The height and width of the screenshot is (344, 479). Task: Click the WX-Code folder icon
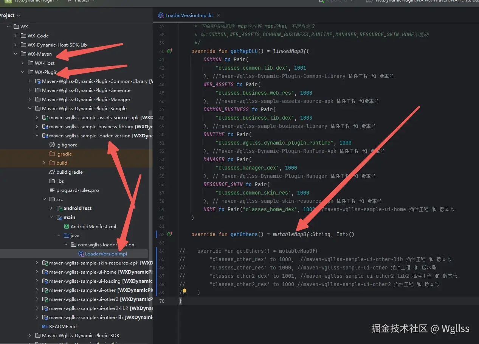(x=23, y=36)
